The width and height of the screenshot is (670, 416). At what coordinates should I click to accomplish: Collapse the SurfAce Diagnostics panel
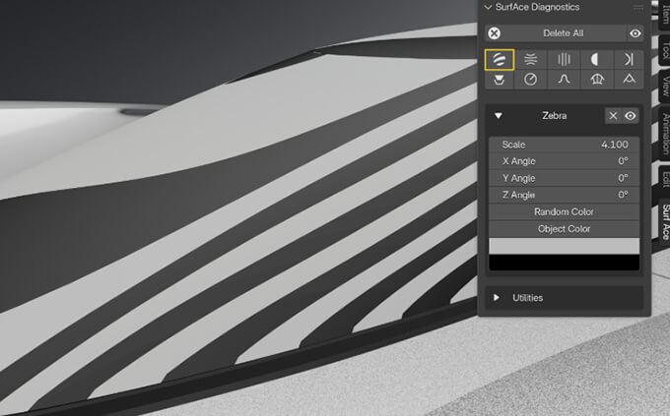coord(488,7)
